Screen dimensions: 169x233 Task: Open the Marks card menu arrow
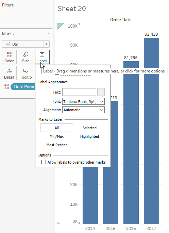48,33
